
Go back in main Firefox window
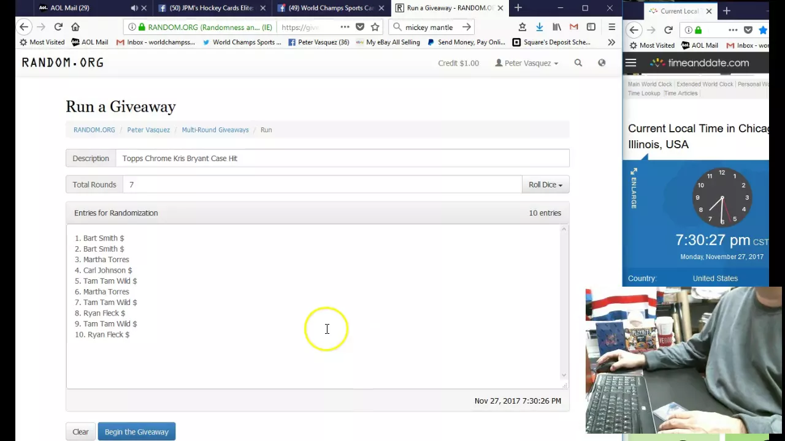point(23,27)
